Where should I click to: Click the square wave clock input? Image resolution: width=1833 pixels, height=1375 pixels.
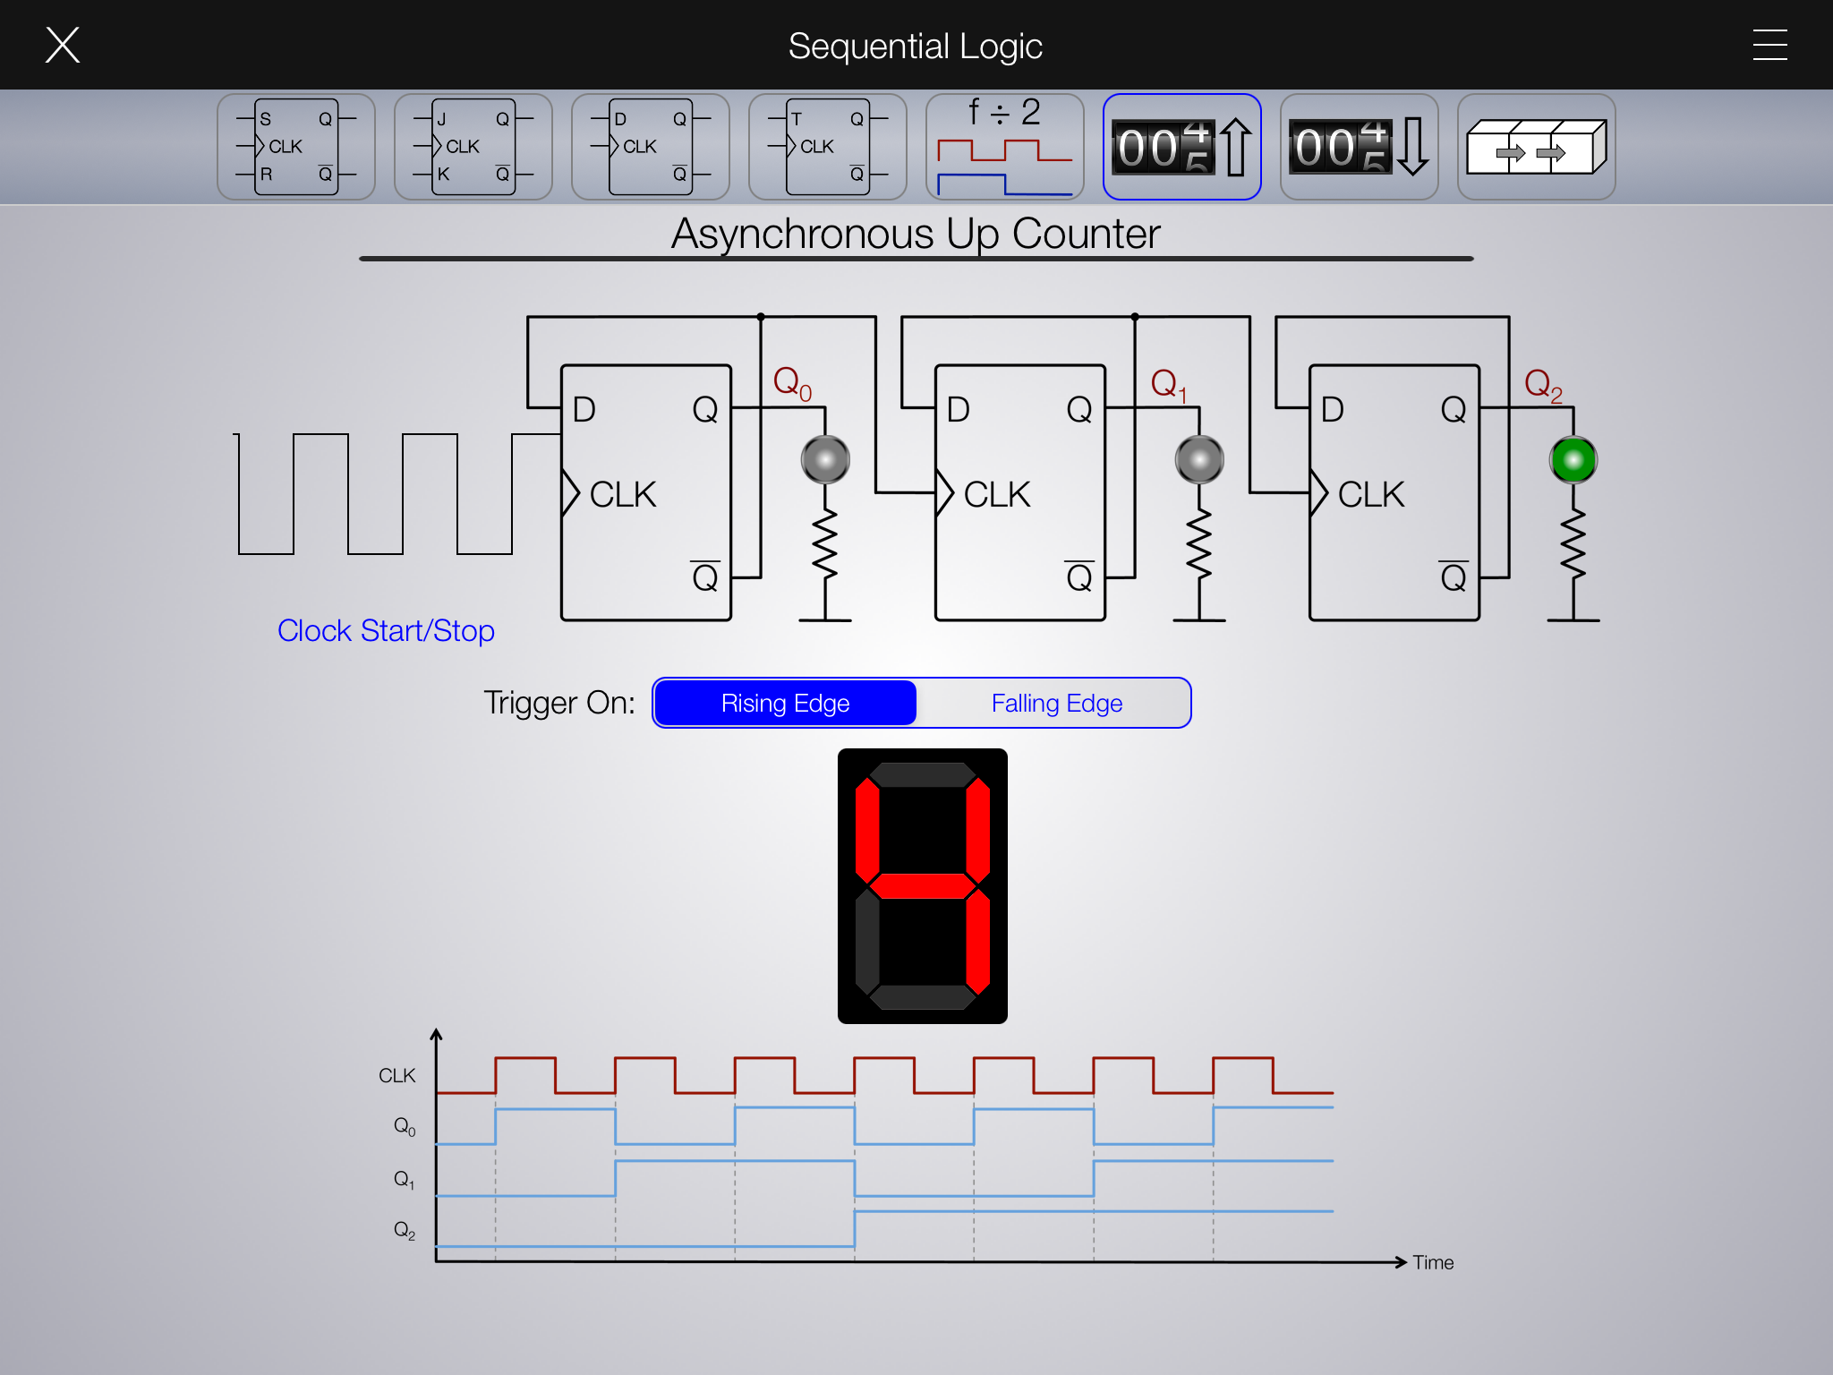tap(396, 494)
